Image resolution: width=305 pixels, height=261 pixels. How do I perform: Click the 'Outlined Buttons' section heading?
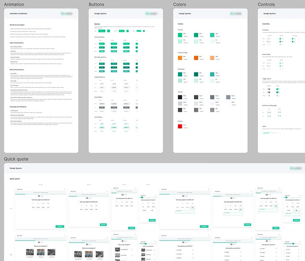pos(99,77)
